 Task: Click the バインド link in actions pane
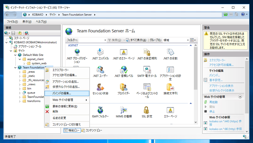tap(214, 75)
